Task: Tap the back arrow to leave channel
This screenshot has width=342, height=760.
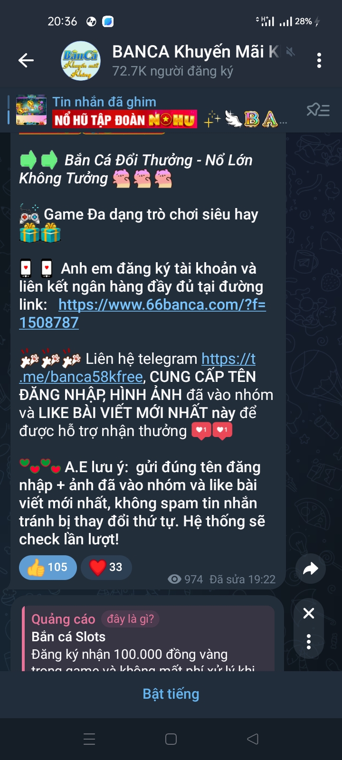Action: point(26,60)
